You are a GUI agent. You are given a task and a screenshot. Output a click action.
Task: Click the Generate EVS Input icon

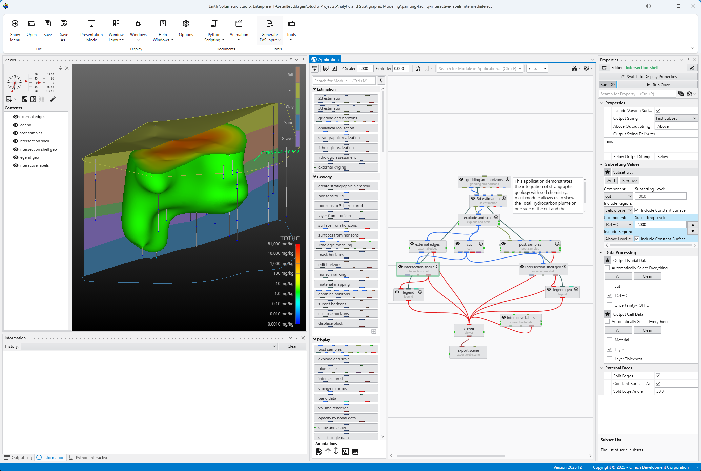click(269, 24)
